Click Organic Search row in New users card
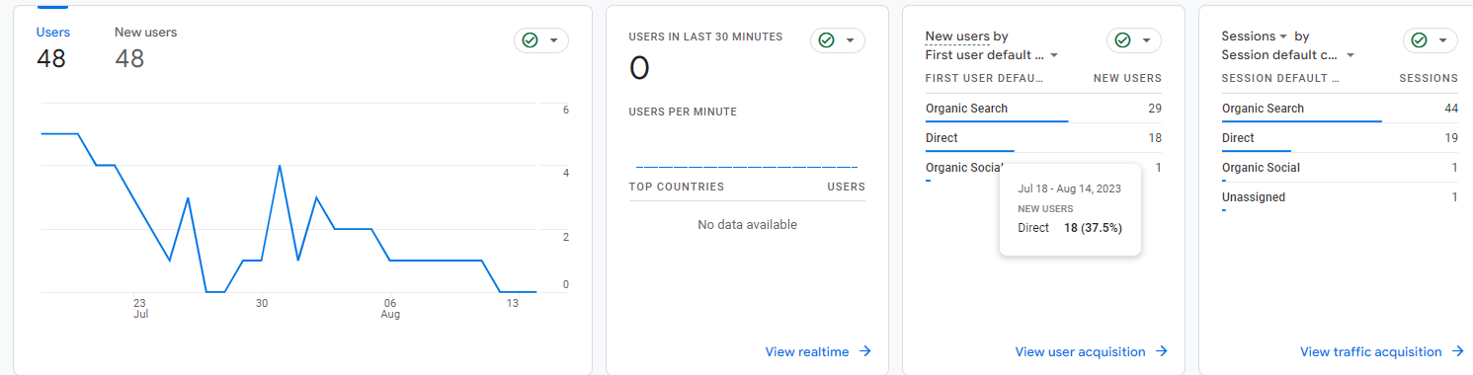Screen dimensions: 1473x375 (x=1043, y=109)
